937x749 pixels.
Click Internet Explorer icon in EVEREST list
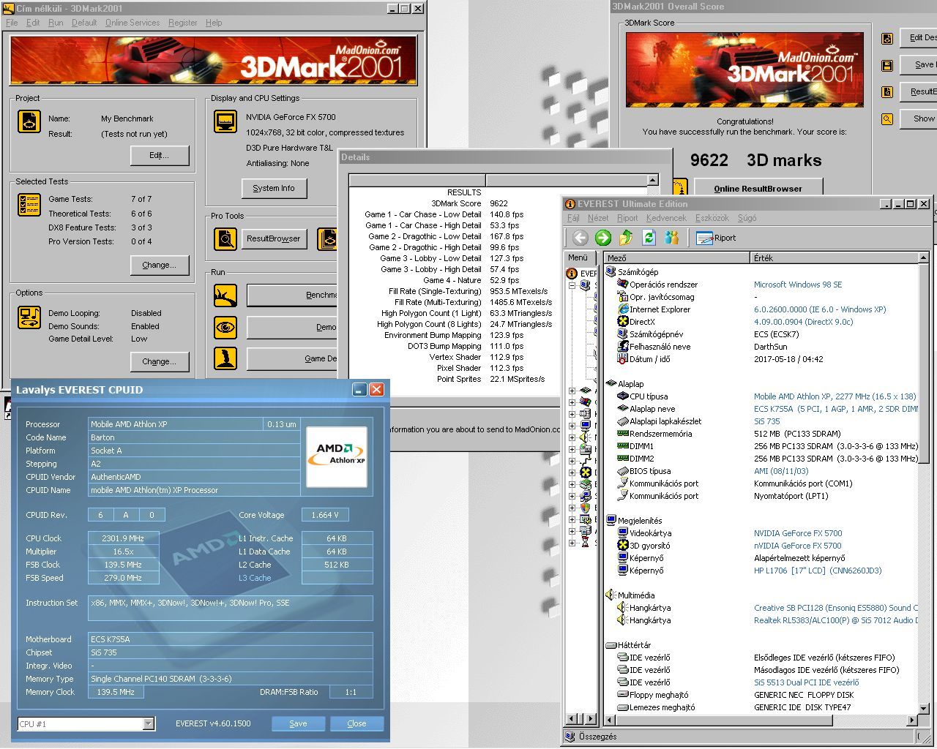tap(623, 309)
